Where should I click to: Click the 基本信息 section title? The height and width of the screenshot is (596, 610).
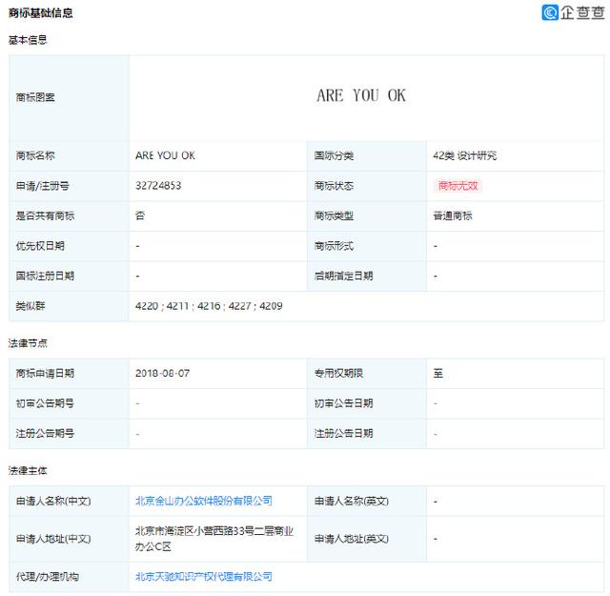[x=28, y=40]
